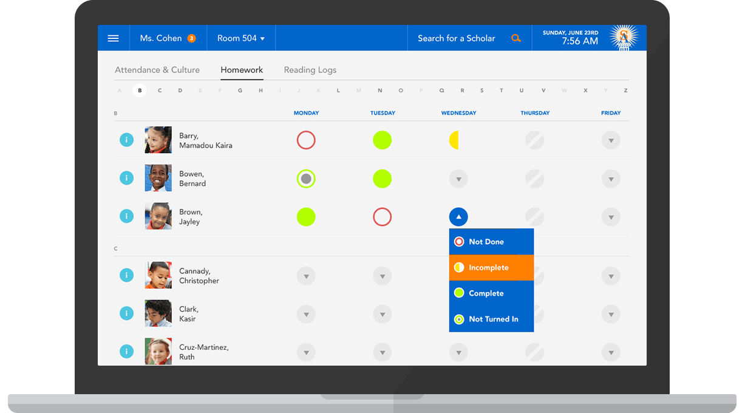
Task: Click the Search for a Scholar field
Action: coord(456,38)
